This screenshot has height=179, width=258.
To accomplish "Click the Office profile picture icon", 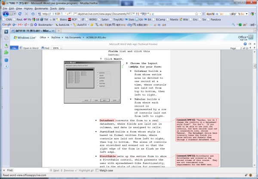I will [251, 37].
